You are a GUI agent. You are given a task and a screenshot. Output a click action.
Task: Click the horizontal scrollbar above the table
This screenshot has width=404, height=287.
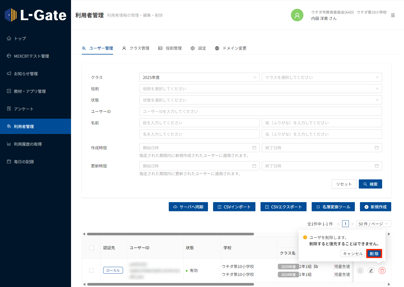point(170,234)
